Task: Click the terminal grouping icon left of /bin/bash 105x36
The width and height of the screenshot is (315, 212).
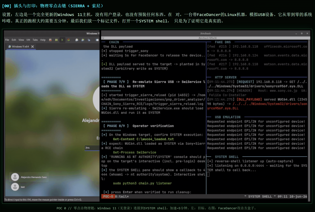Action: (103, 38)
